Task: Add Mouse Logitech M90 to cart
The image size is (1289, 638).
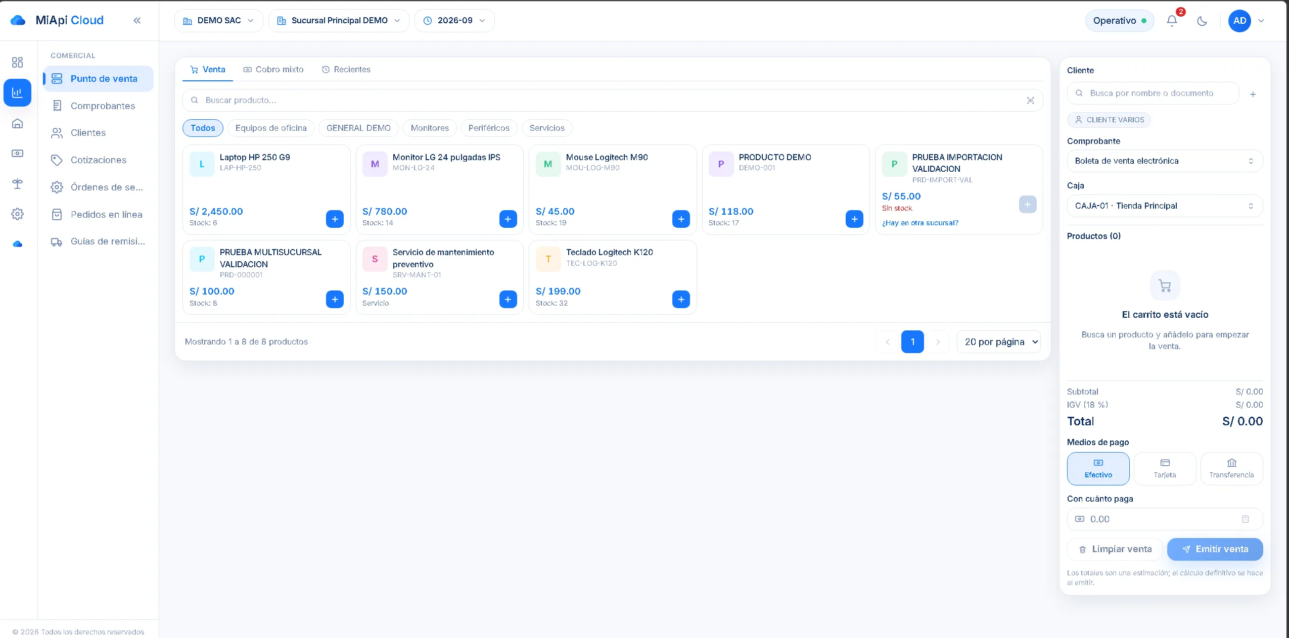Action: click(x=681, y=219)
